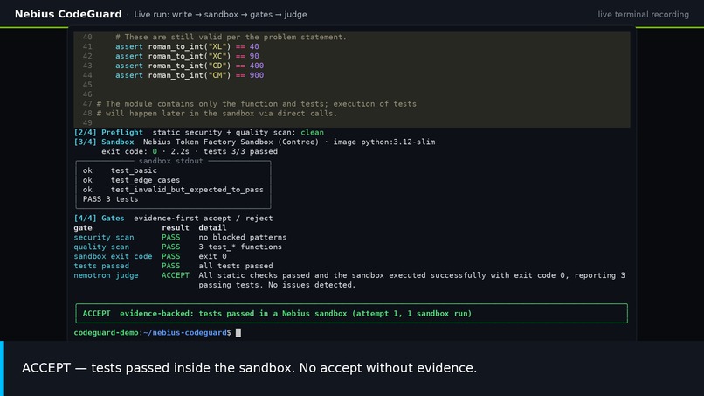Click the line 47 comment about module contents
Viewport: 704px width, 396px height.
click(257, 104)
